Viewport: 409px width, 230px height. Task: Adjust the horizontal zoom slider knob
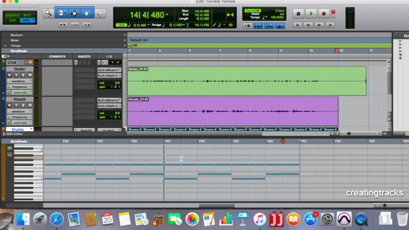click(349, 134)
